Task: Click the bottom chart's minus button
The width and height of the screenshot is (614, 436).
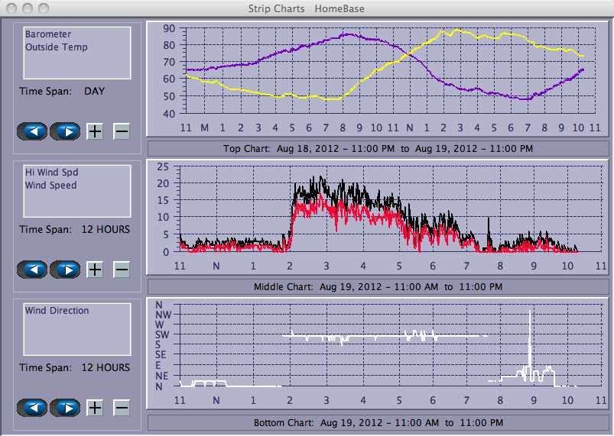Action: (x=122, y=408)
